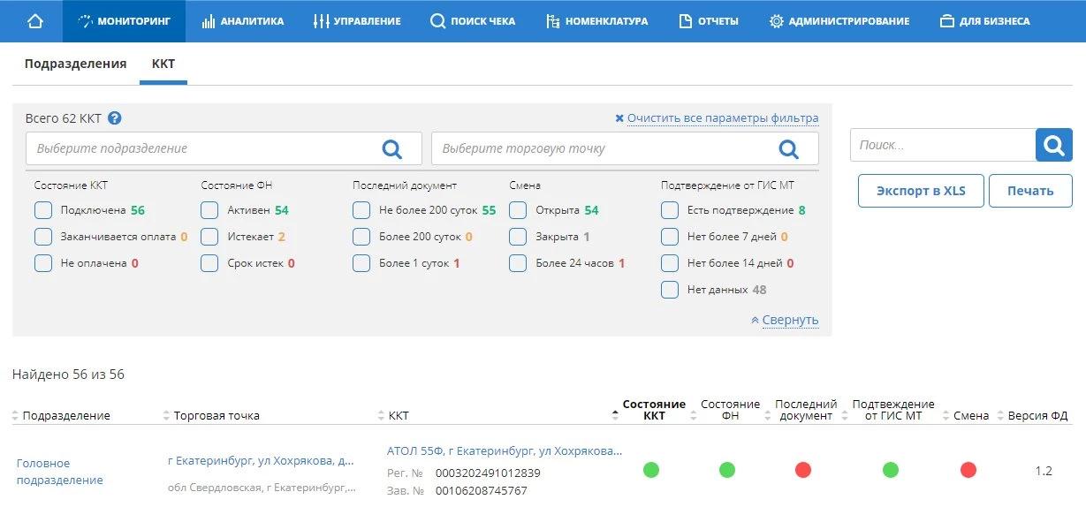Check the Истекает filter checkbox
Screen dimensions: 1086x507
point(209,237)
